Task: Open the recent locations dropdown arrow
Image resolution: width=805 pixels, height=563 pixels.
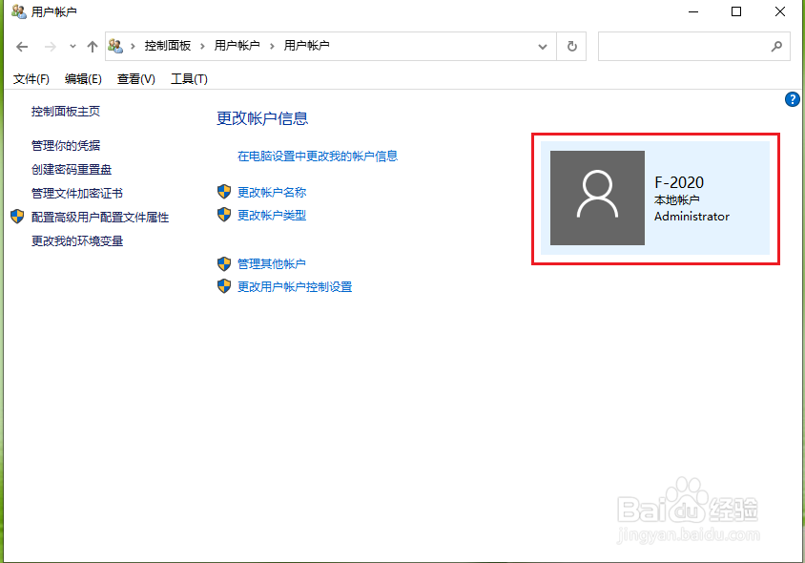Action: tap(72, 47)
